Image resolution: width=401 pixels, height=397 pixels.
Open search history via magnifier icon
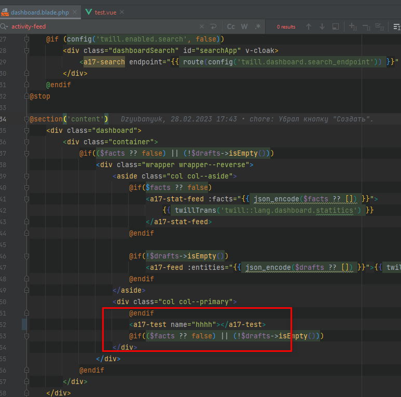[x=5, y=26]
